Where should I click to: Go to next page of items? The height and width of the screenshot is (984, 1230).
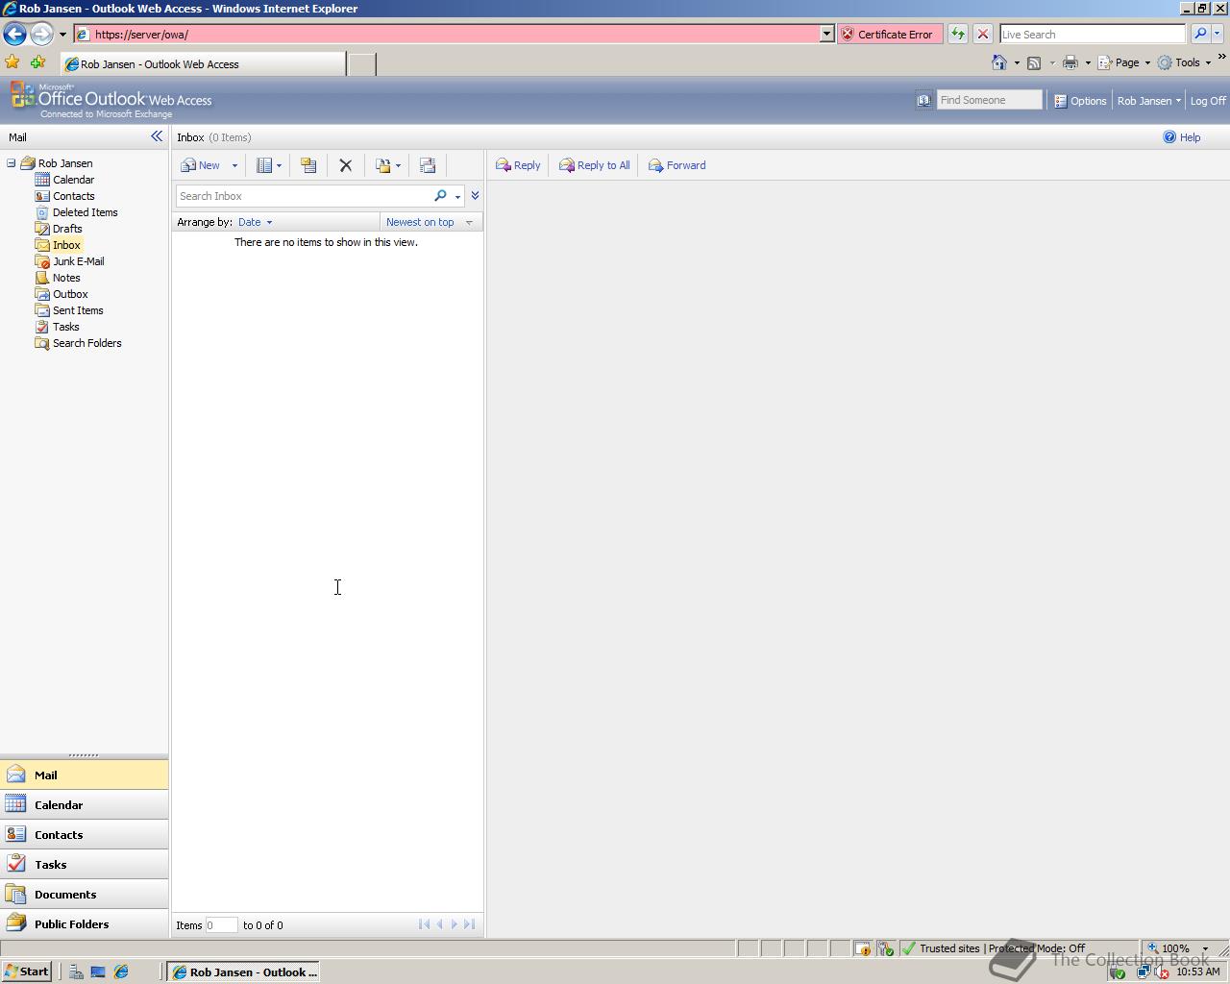pyautogui.click(x=455, y=924)
